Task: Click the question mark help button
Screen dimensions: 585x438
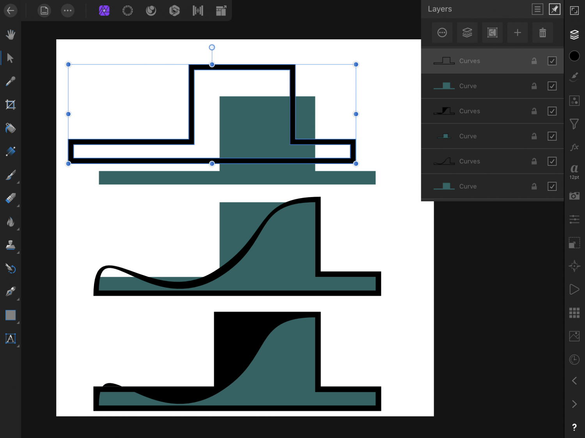Action: pos(574,427)
